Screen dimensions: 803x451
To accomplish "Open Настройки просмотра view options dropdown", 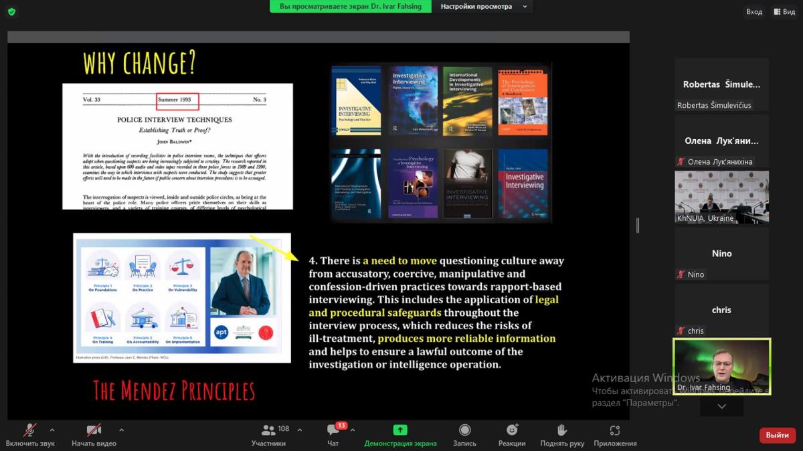I will 483,7.
